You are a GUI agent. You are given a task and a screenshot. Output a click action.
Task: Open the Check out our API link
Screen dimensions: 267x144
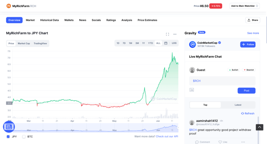(167, 136)
